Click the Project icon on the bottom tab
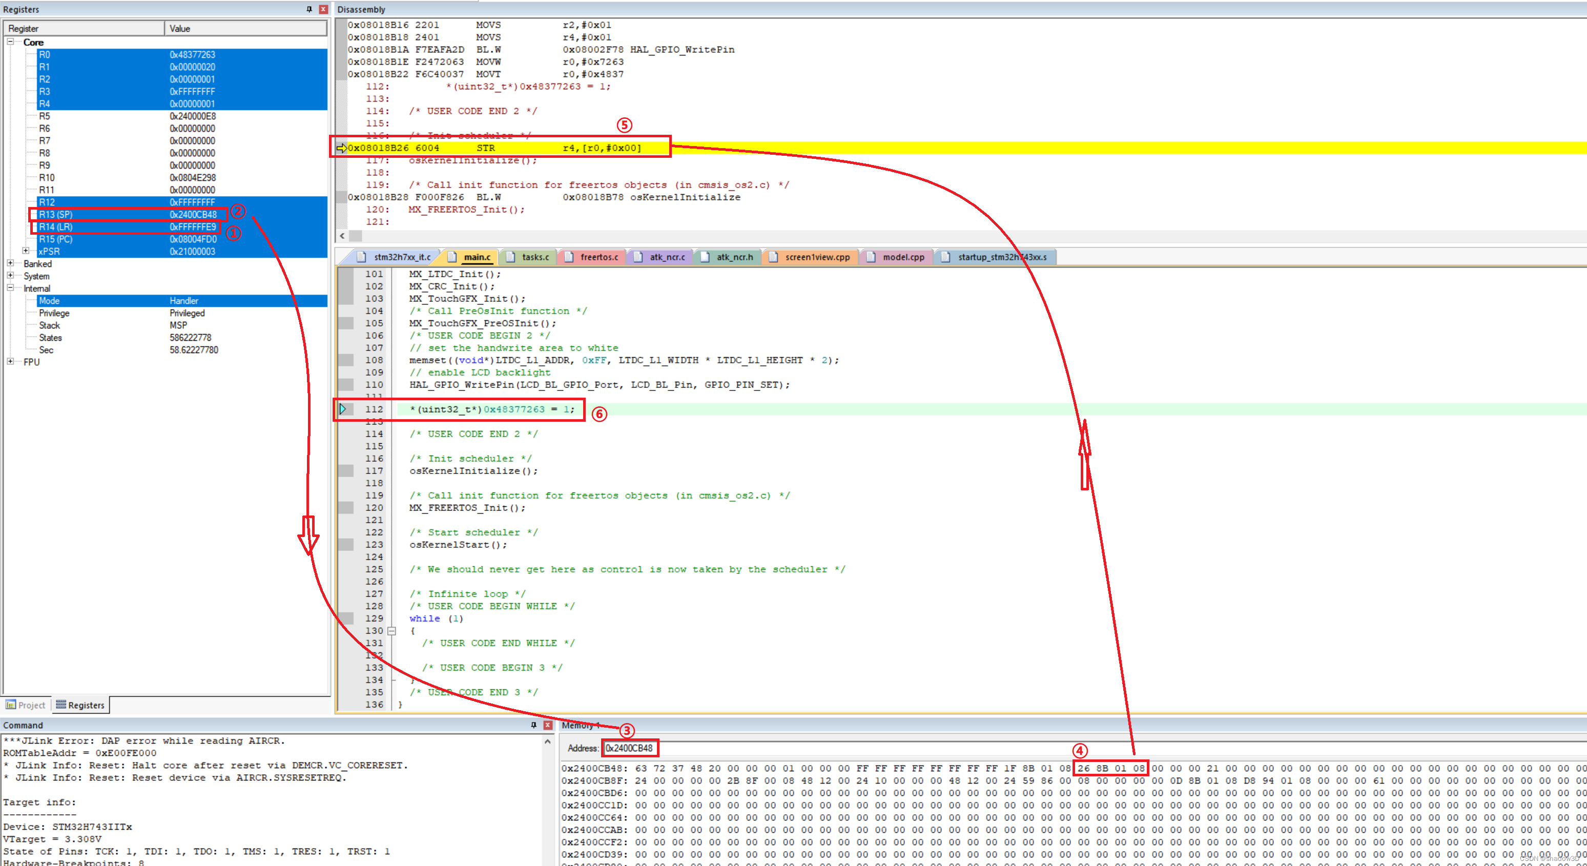The width and height of the screenshot is (1587, 866). pyautogui.click(x=10, y=705)
